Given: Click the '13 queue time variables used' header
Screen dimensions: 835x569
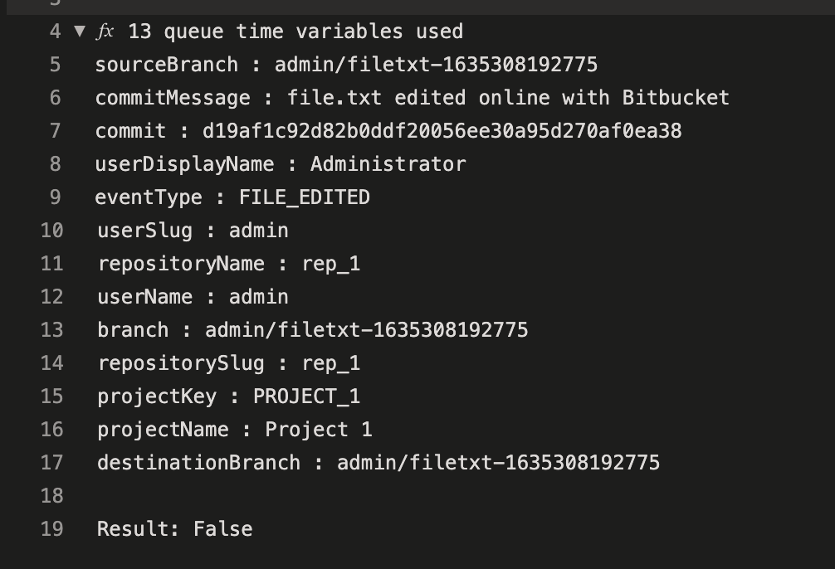Looking at the screenshot, I should (x=295, y=32).
